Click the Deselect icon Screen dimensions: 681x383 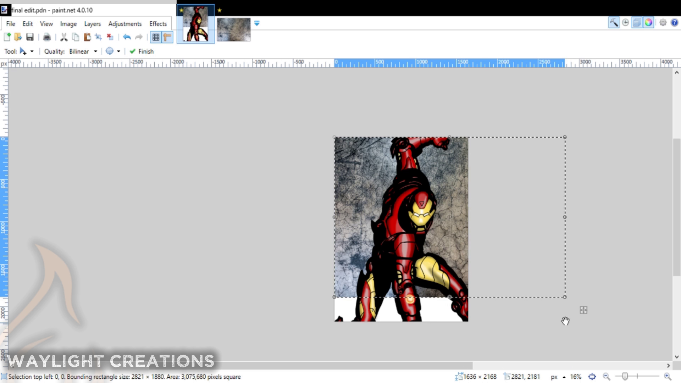pyautogui.click(x=110, y=37)
